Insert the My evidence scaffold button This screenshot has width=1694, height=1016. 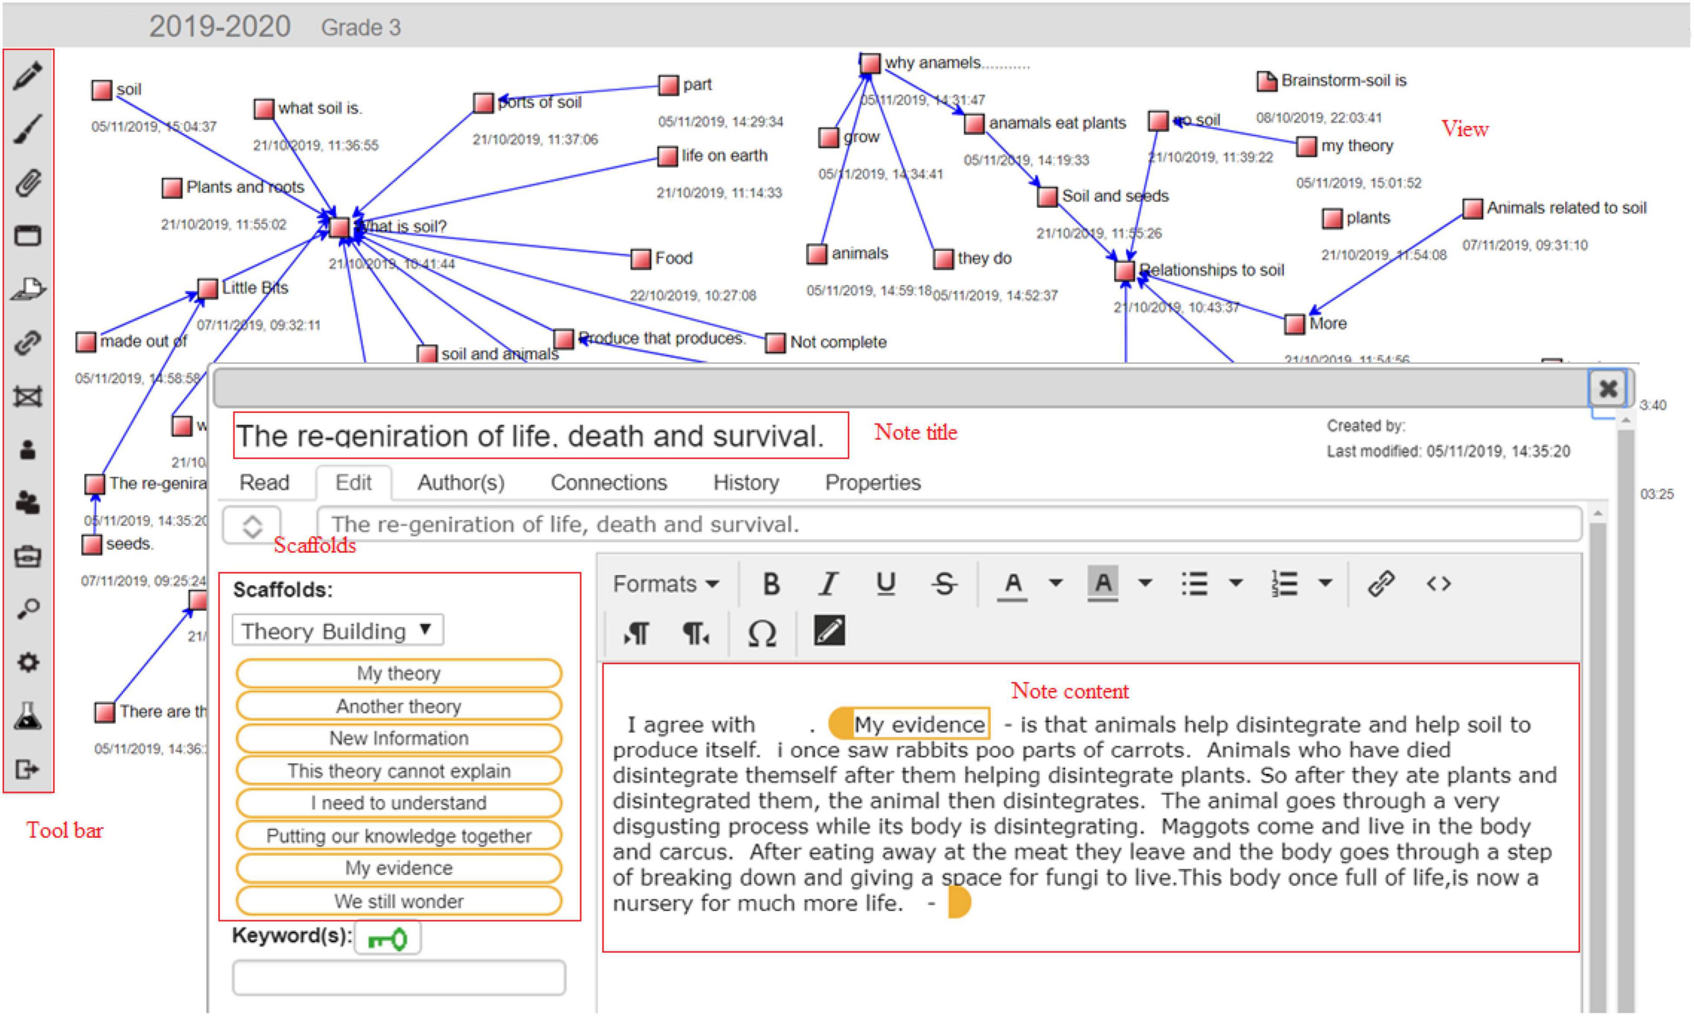tap(399, 868)
